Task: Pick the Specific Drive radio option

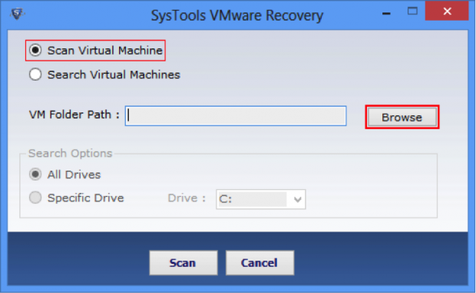Action: 35,198
